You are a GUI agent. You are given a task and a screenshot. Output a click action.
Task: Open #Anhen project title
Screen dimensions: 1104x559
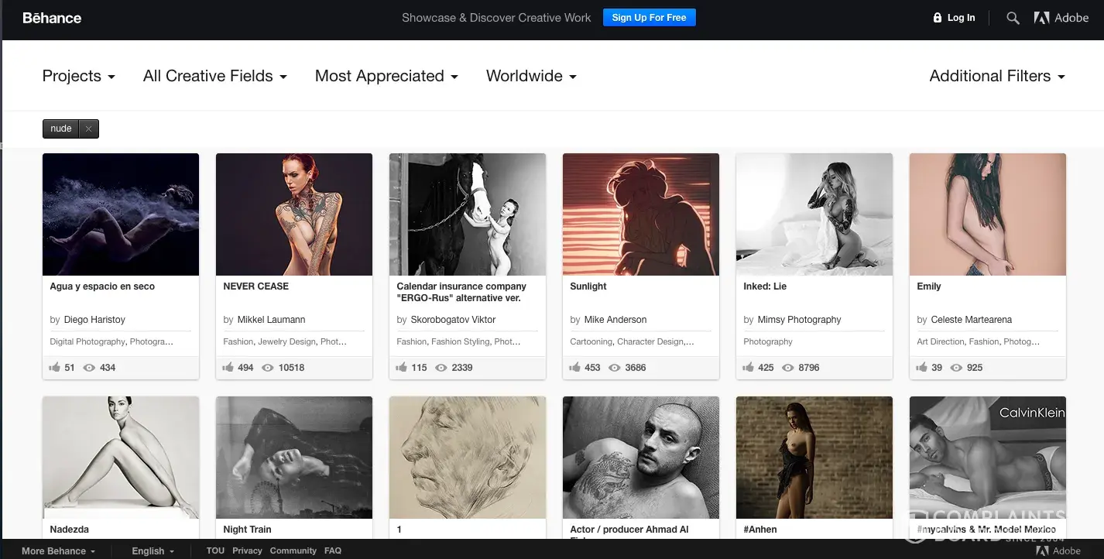click(759, 530)
